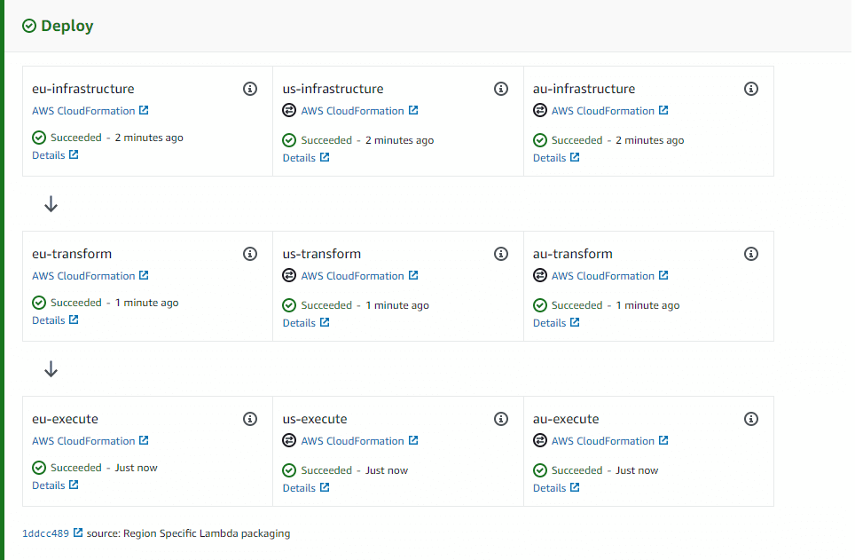Image resolution: width=855 pixels, height=560 pixels.
Task: Click cross-region icon in au-execute card
Action: pos(539,441)
